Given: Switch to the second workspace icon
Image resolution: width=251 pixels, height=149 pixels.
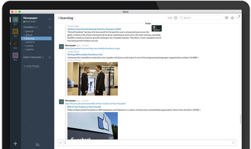Looking at the screenshot, I should pos(15,32).
